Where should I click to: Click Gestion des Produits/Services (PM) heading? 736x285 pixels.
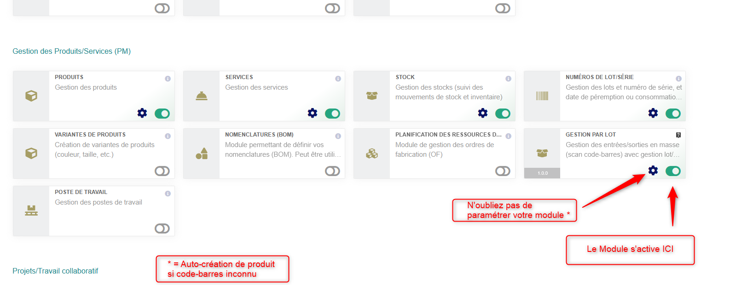[x=72, y=51]
